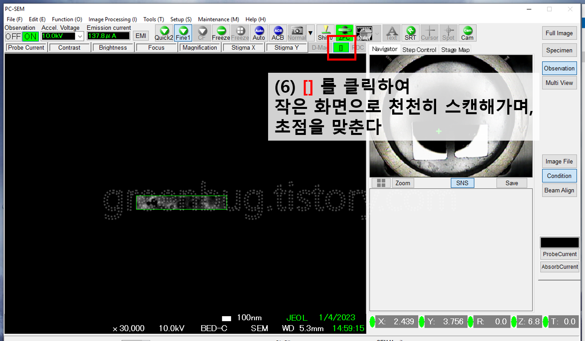Click the RDC button

point(358,48)
